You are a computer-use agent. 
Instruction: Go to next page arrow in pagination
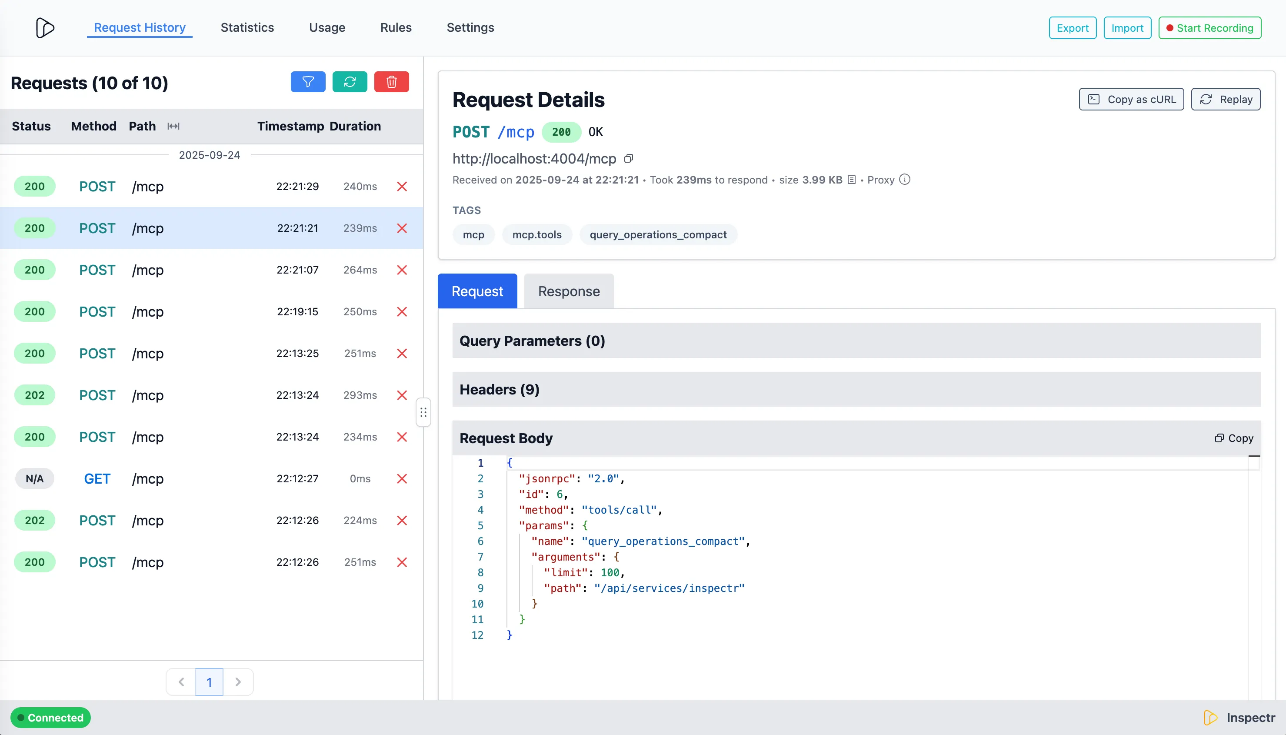click(x=238, y=682)
